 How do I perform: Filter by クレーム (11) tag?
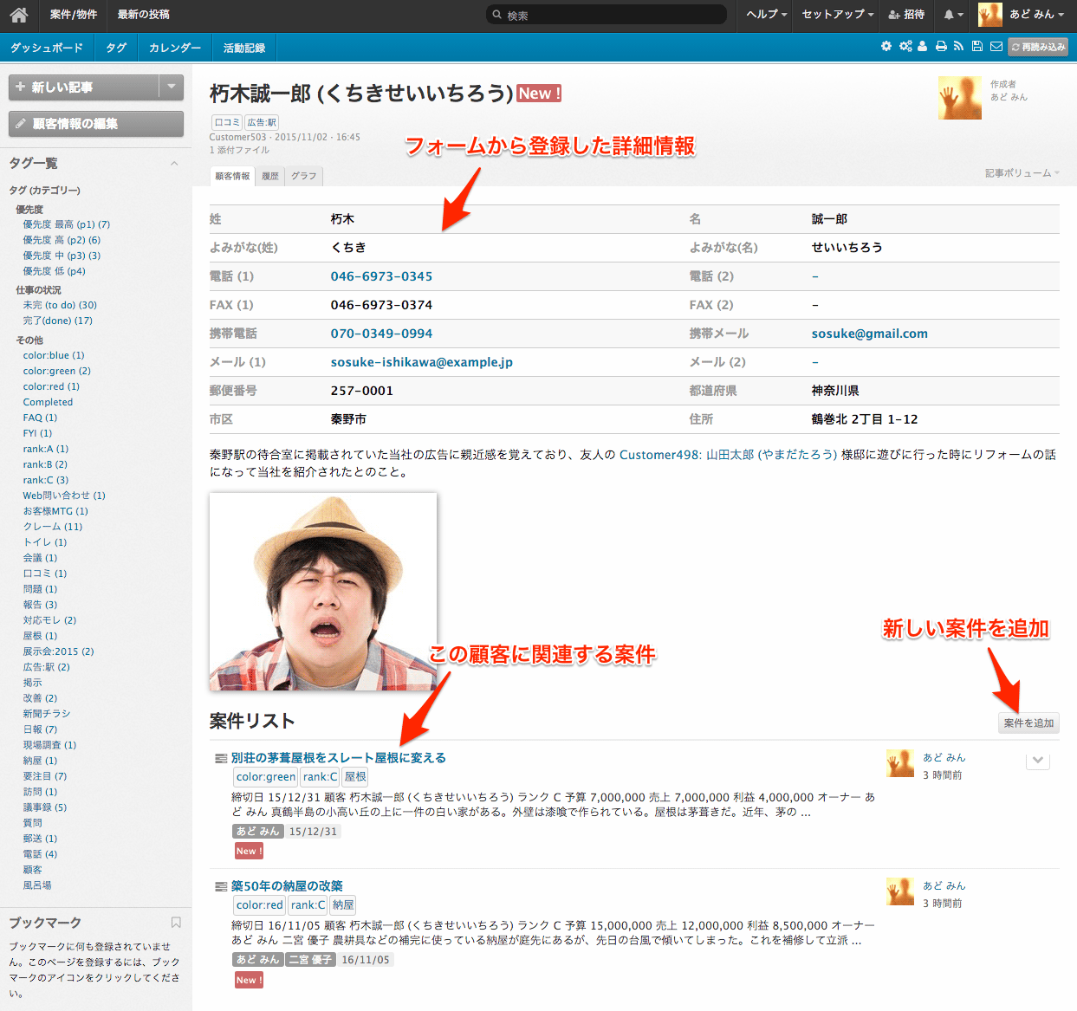(53, 527)
